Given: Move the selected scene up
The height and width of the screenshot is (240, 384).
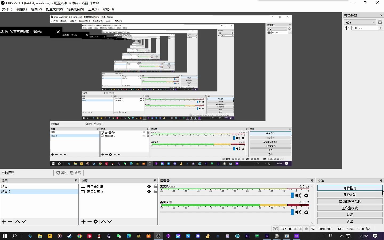Looking at the screenshot, I should tap(18, 222).
